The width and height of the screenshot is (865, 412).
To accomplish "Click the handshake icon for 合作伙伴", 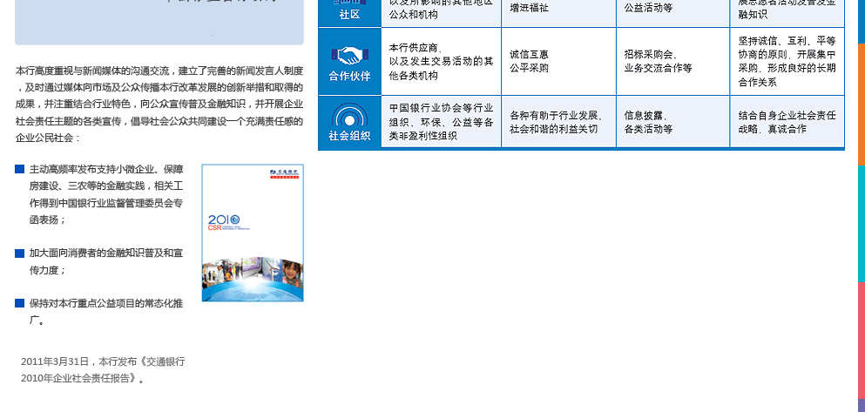I will [x=349, y=55].
